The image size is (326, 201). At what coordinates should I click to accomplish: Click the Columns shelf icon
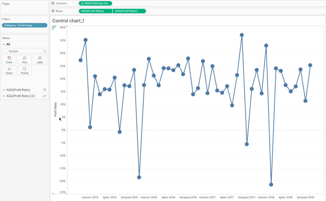53,3
